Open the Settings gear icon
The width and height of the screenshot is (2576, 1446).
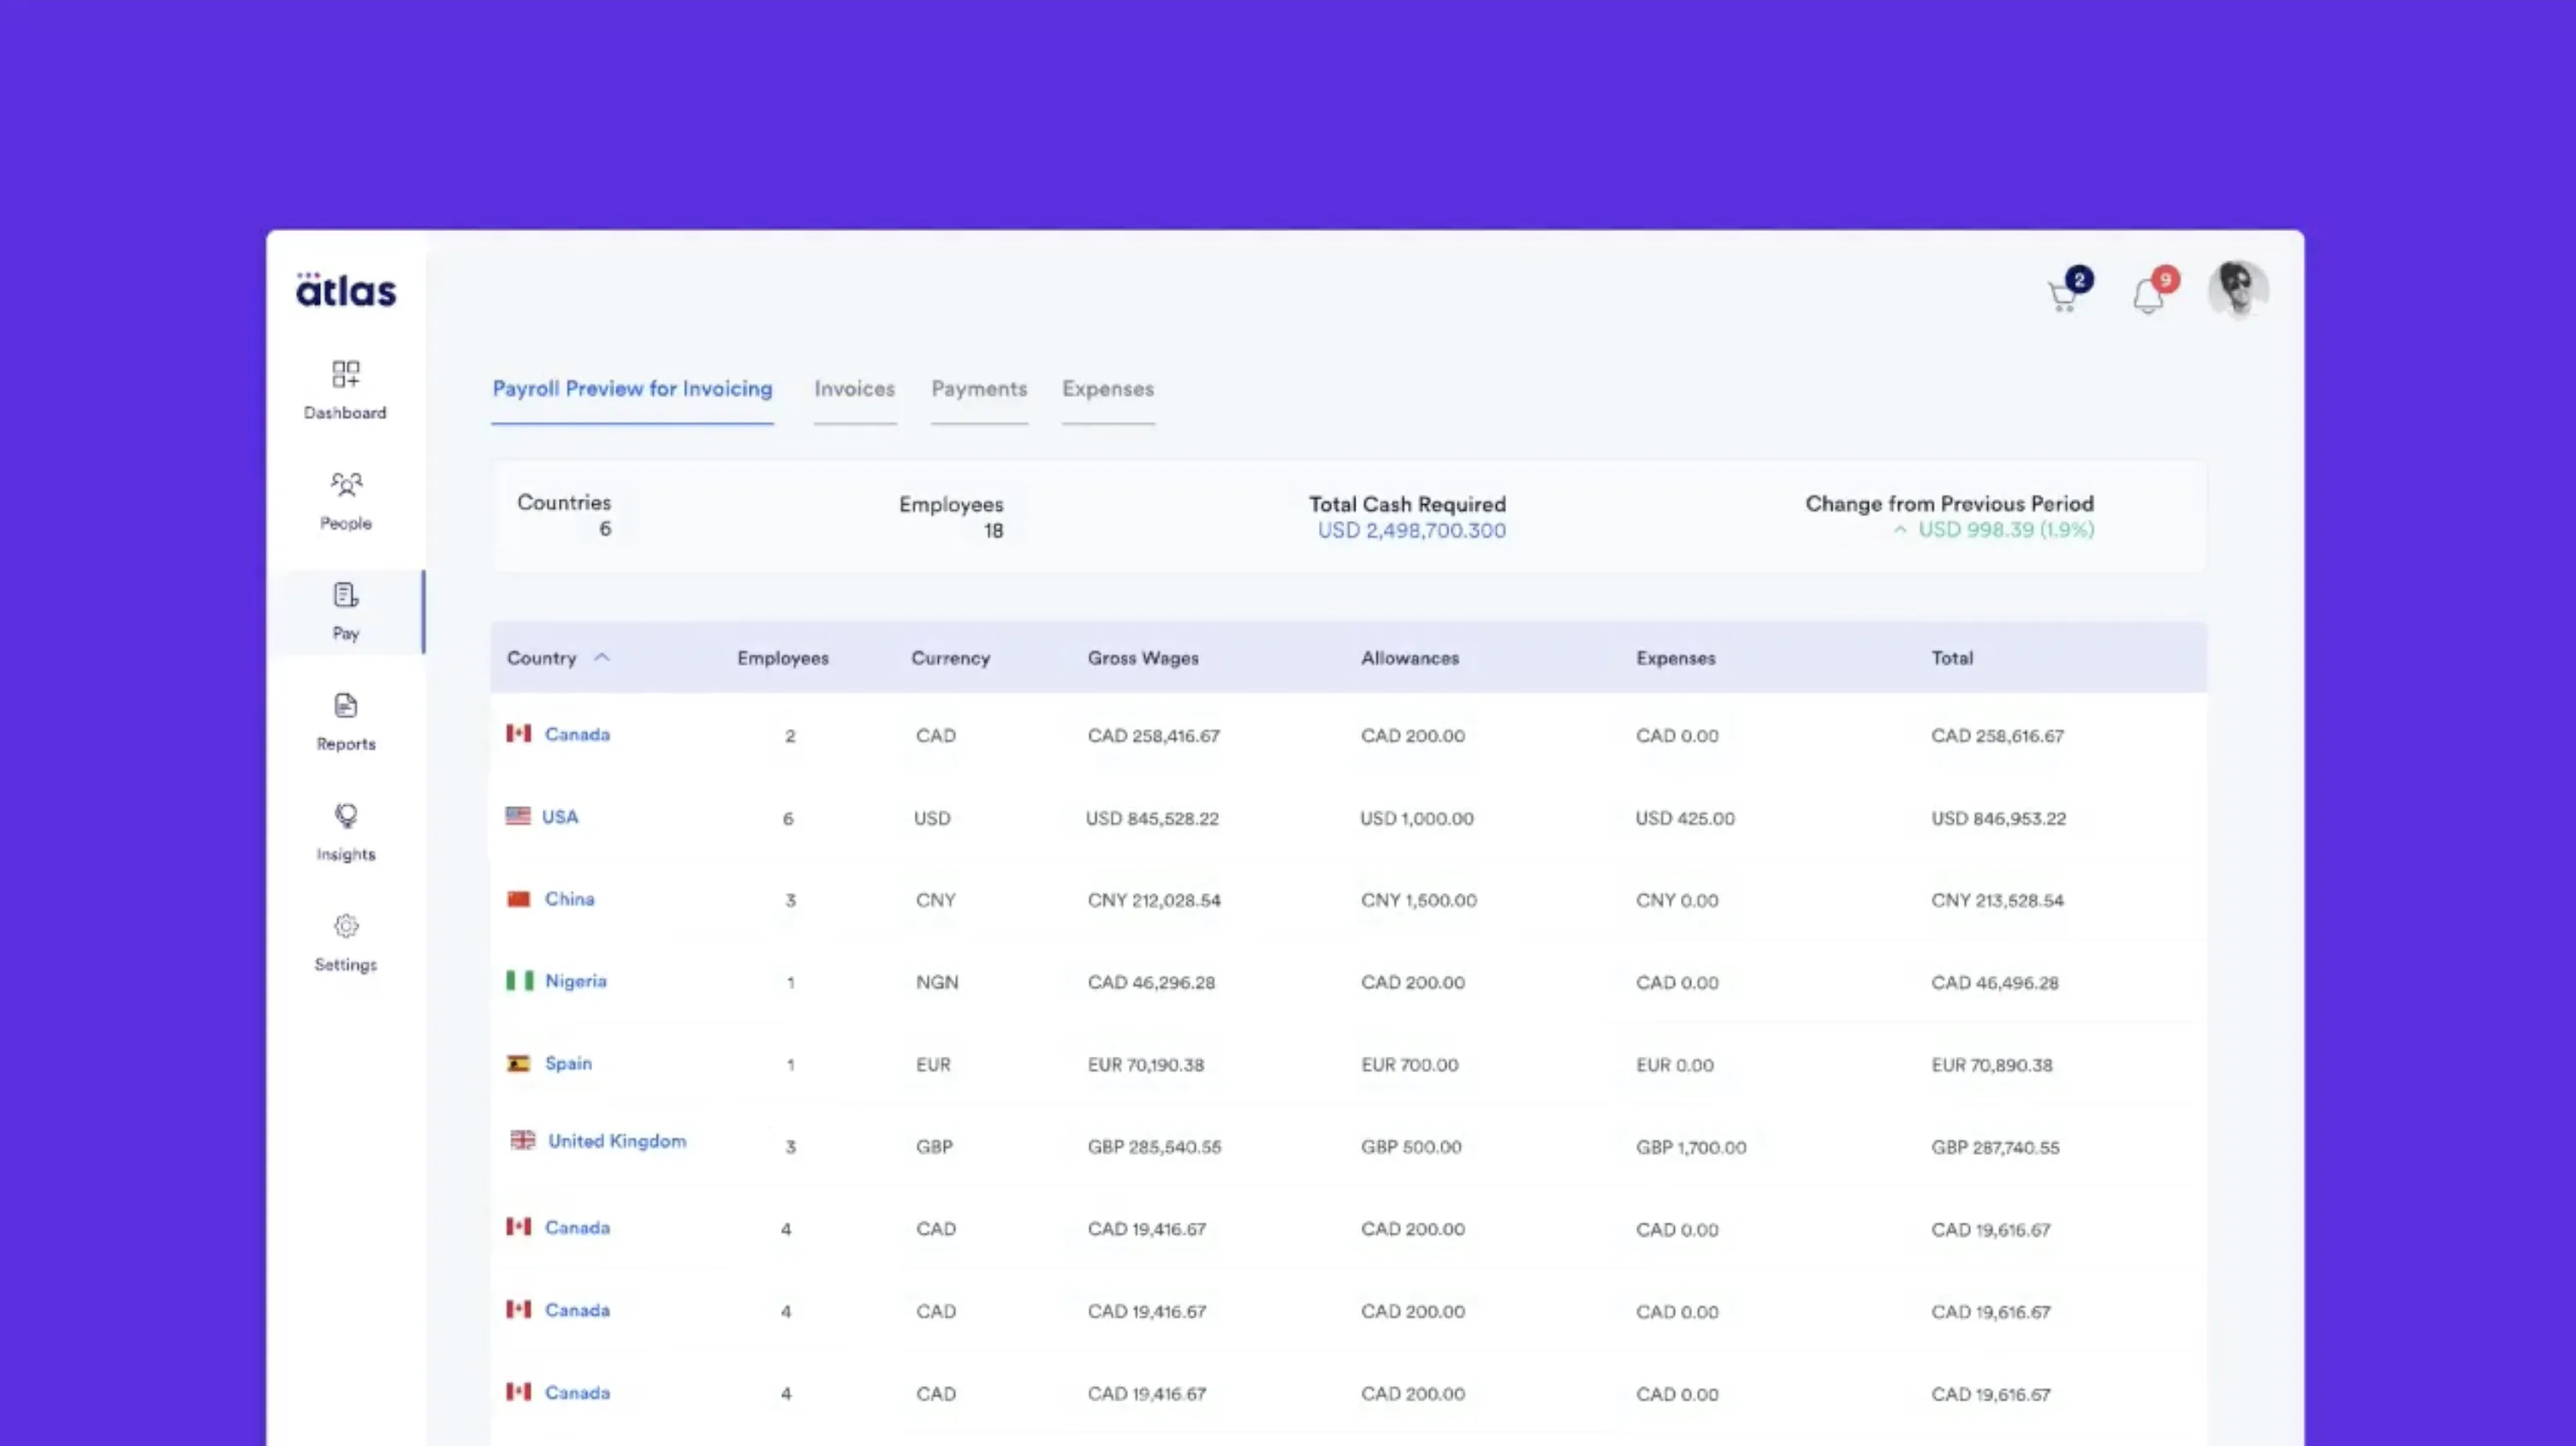tap(346, 926)
